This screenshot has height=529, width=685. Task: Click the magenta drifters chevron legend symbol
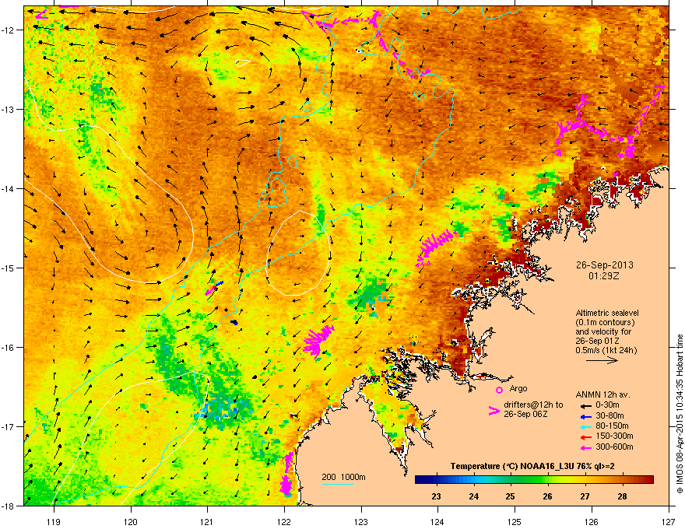tap(494, 411)
